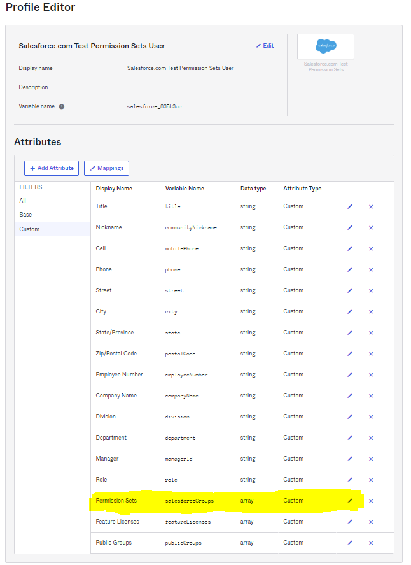
Task: Click the pencil edit icon for Title
Action: pyautogui.click(x=349, y=206)
